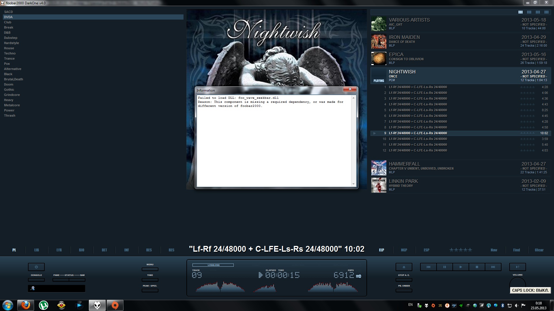The width and height of the screenshot is (554, 311).
Task: Adjust the volume knob
Action: (517, 282)
